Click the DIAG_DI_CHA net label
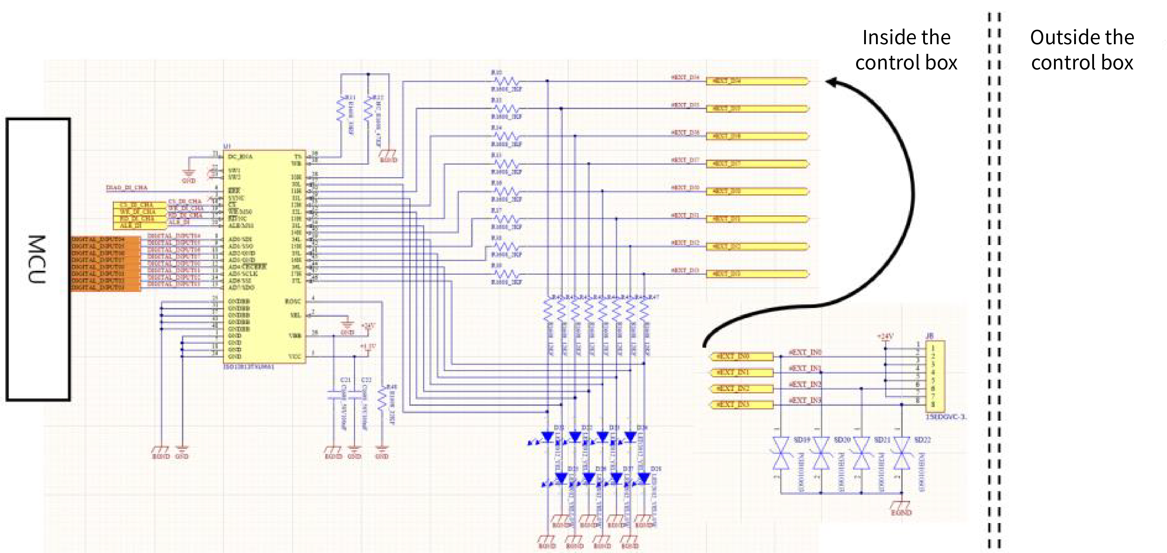Image resolution: width=1167 pixels, height=553 pixels. click(127, 187)
